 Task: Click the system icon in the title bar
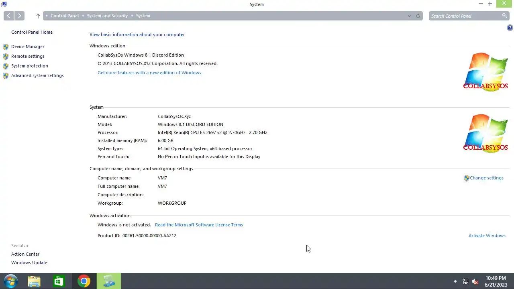pyautogui.click(x=4, y=4)
